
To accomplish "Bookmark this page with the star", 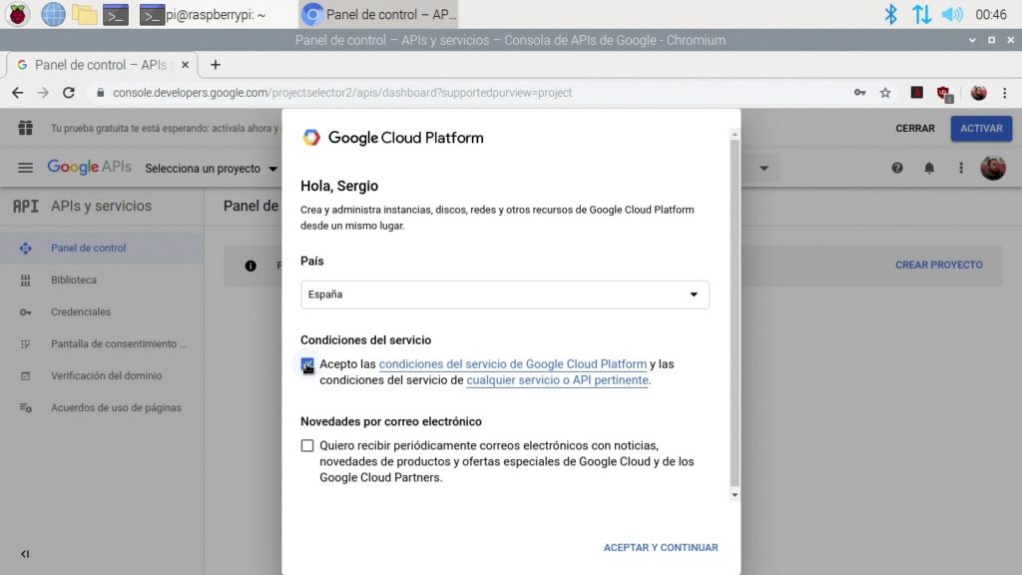I will point(885,93).
